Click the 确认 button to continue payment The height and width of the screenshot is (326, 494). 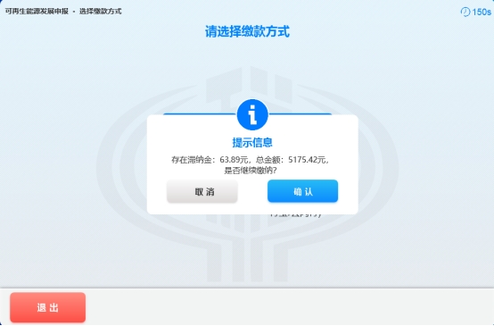click(x=302, y=191)
